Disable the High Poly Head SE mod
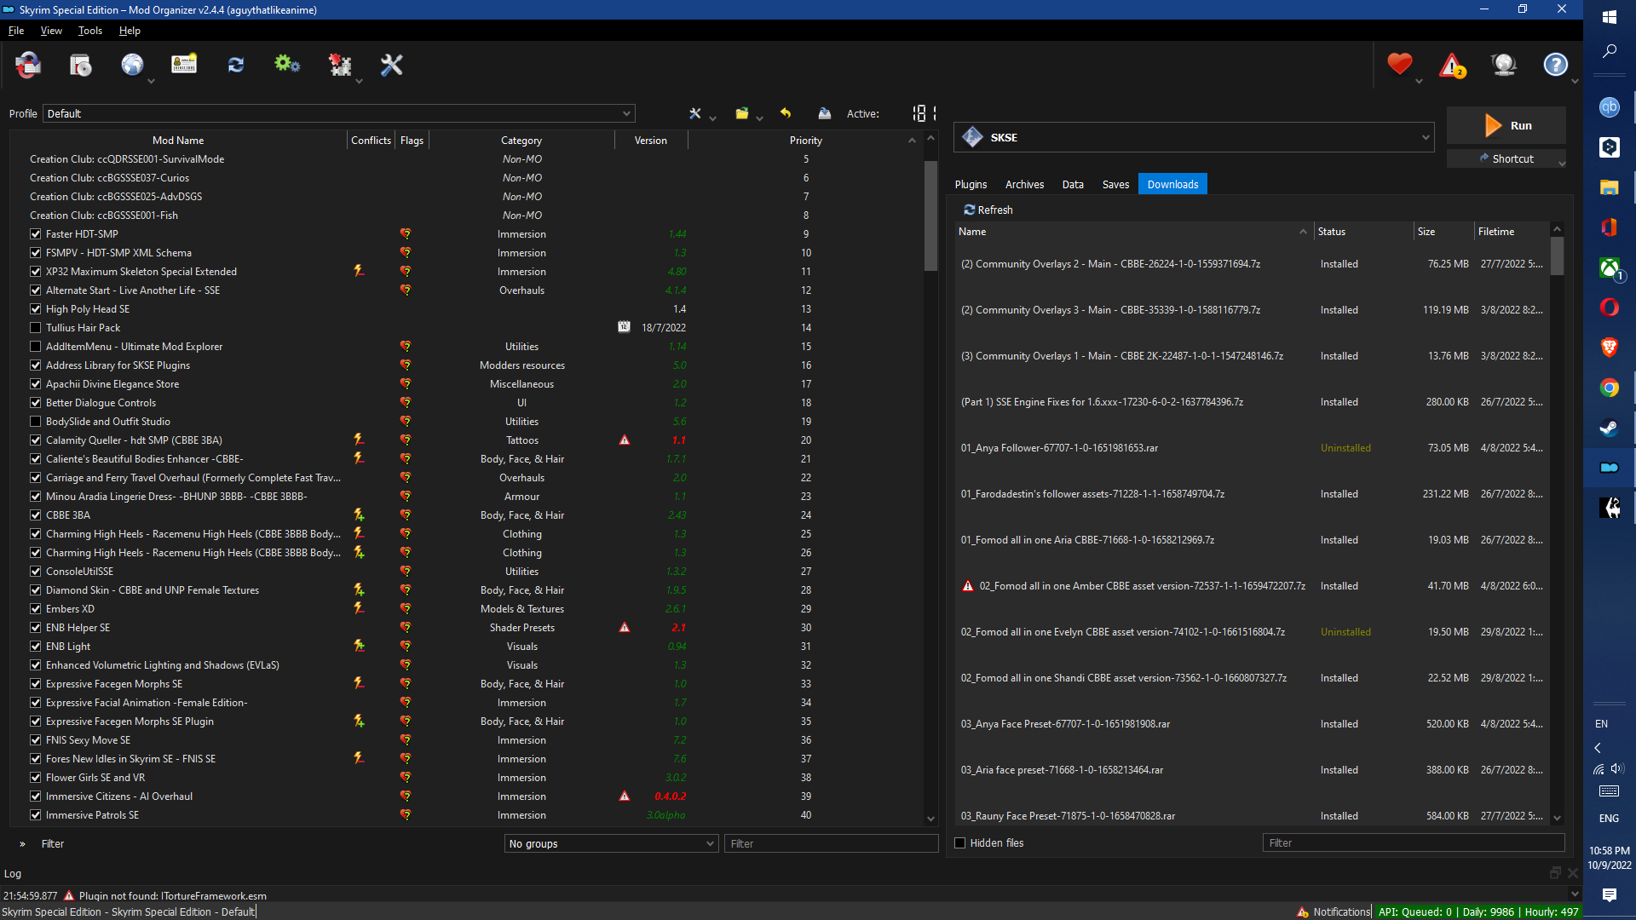 pos(36,309)
